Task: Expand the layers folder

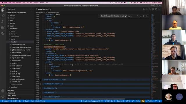Action: [x=12, y=26]
